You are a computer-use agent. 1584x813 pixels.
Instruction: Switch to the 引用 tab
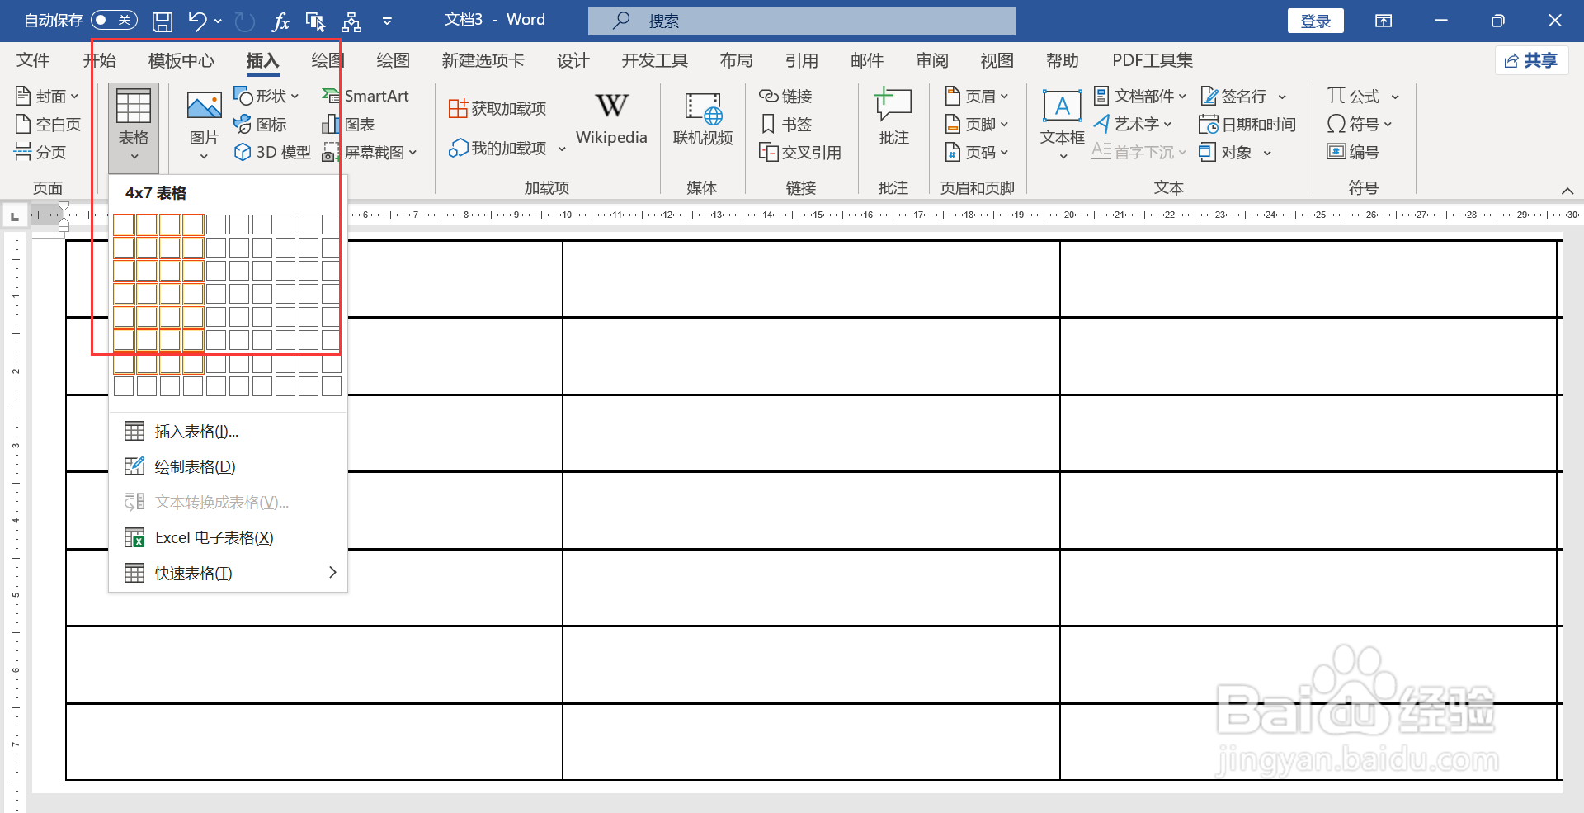click(x=801, y=60)
